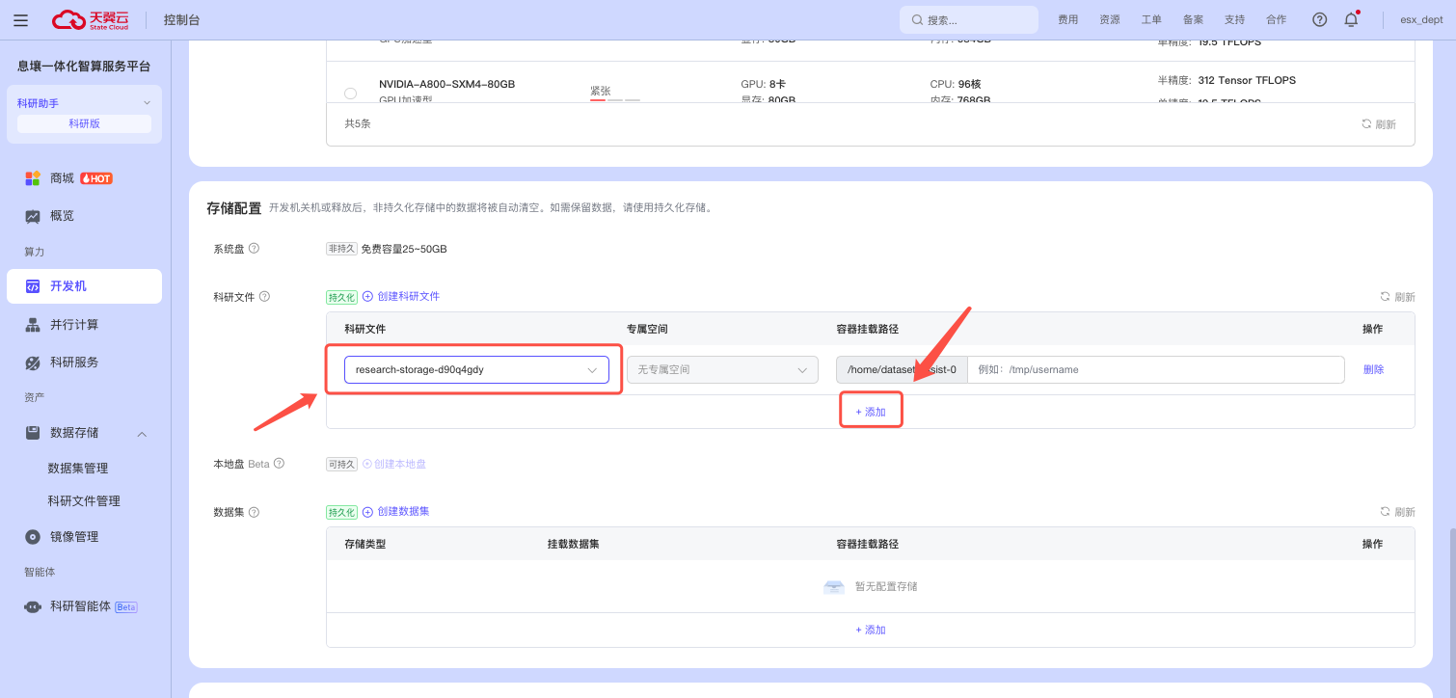The height and width of the screenshot is (698, 1456).
Task: Click the top search box
Action: [x=968, y=20]
